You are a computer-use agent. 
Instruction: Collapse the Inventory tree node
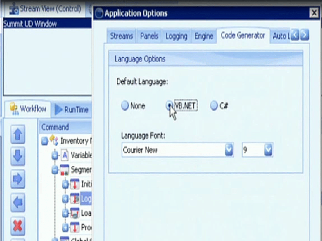[x=44, y=141]
